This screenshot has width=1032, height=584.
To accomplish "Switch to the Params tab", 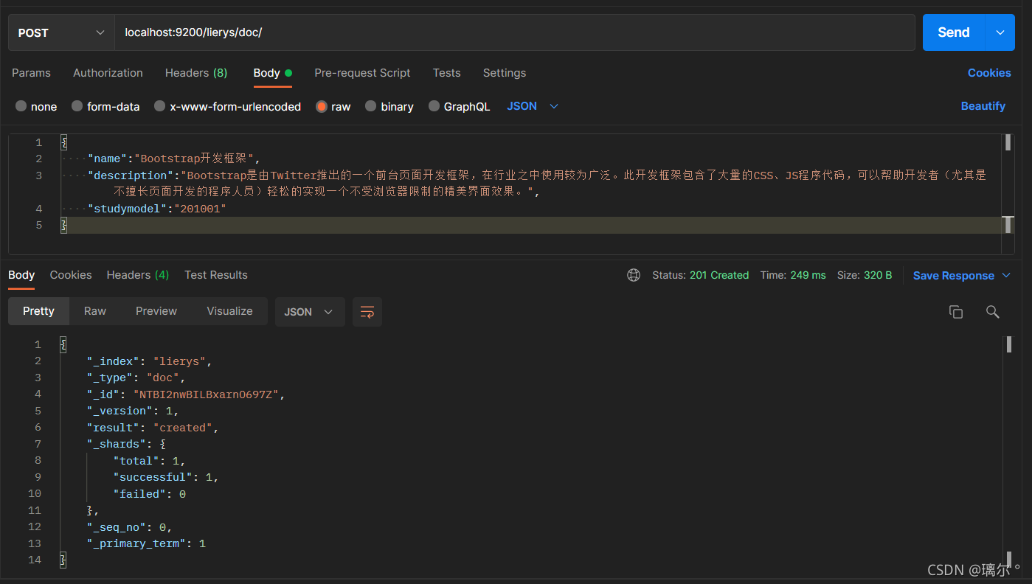I will coord(31,73).
